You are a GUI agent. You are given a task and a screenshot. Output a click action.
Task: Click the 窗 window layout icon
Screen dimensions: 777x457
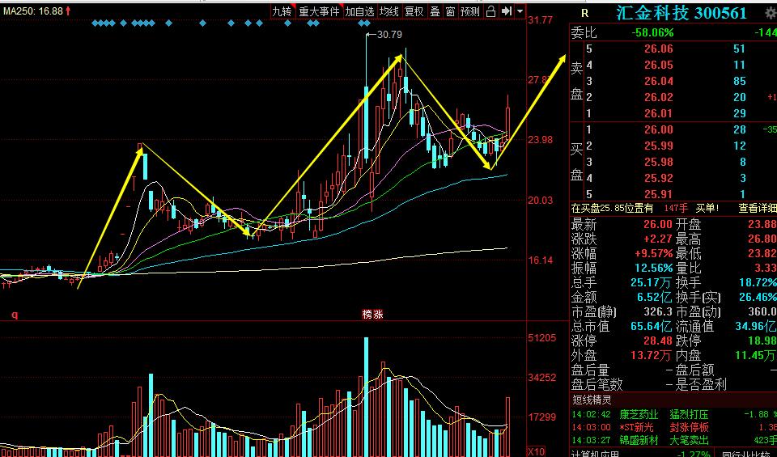click(x=449, y=11)
